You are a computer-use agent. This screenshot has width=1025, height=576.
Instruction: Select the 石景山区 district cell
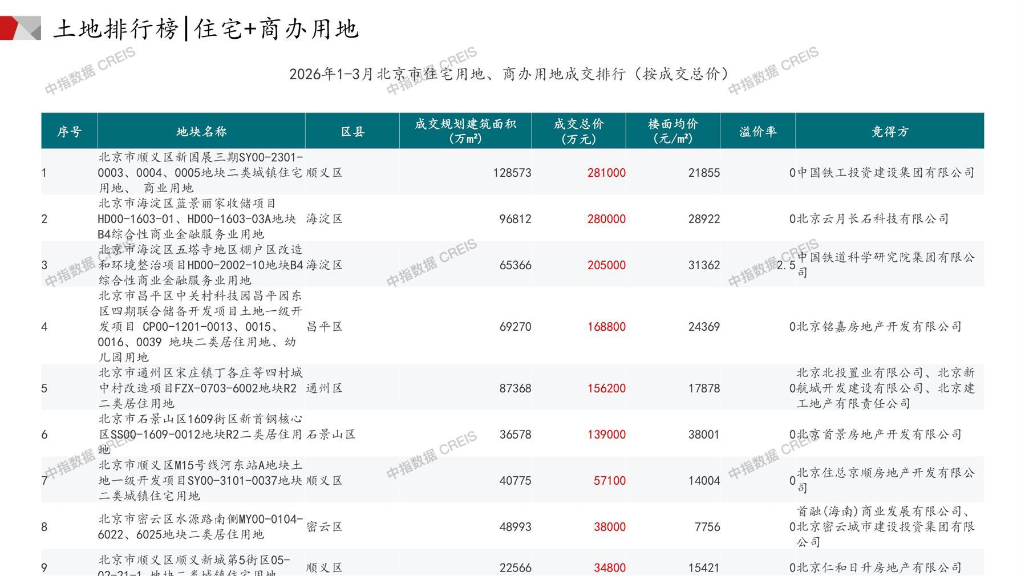tap(331, 435)
